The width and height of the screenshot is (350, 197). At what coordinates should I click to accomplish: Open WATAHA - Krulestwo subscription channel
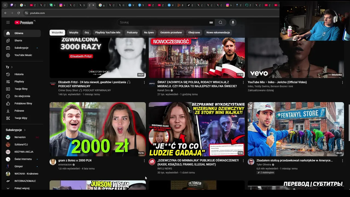22,174
